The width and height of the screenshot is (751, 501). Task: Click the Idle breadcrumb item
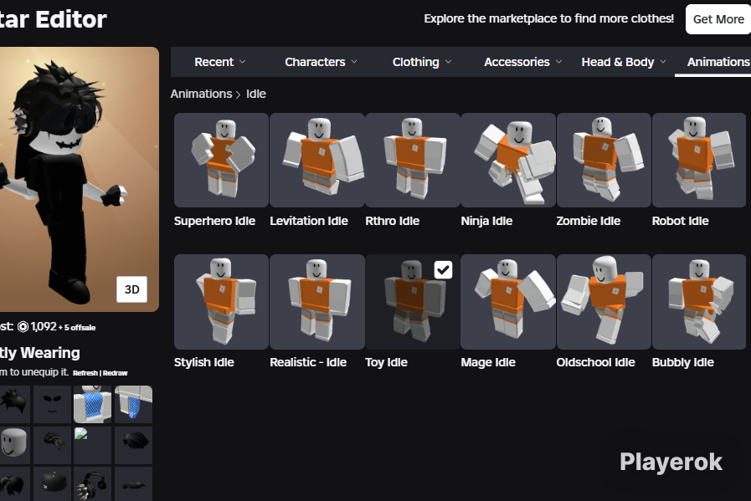tap(255, 94)
